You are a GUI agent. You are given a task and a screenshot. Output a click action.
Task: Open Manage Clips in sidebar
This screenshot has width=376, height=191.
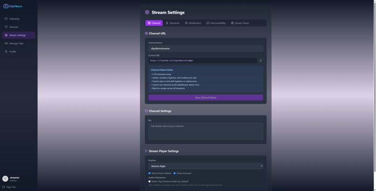[x=19, y=43]
